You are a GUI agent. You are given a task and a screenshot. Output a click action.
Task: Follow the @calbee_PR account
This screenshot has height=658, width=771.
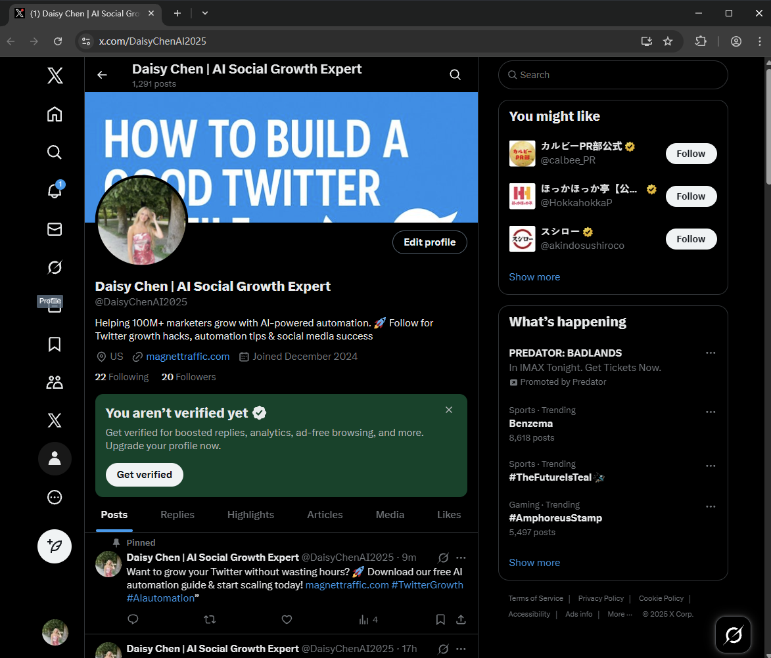pyautogui.click(x=691, y=154)
